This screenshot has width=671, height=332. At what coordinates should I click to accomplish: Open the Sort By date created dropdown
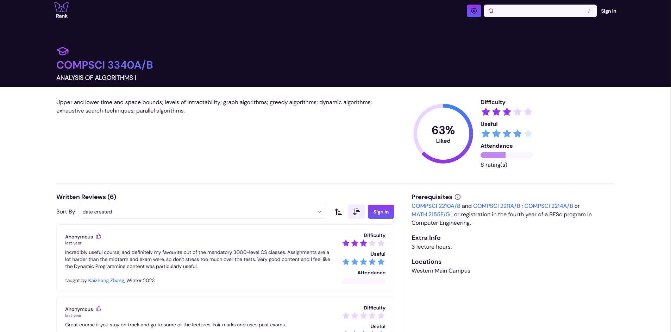tap(202, 212)
